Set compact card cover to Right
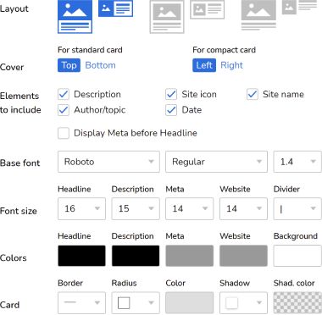The image size is (322, 315). tap(231, 65)
